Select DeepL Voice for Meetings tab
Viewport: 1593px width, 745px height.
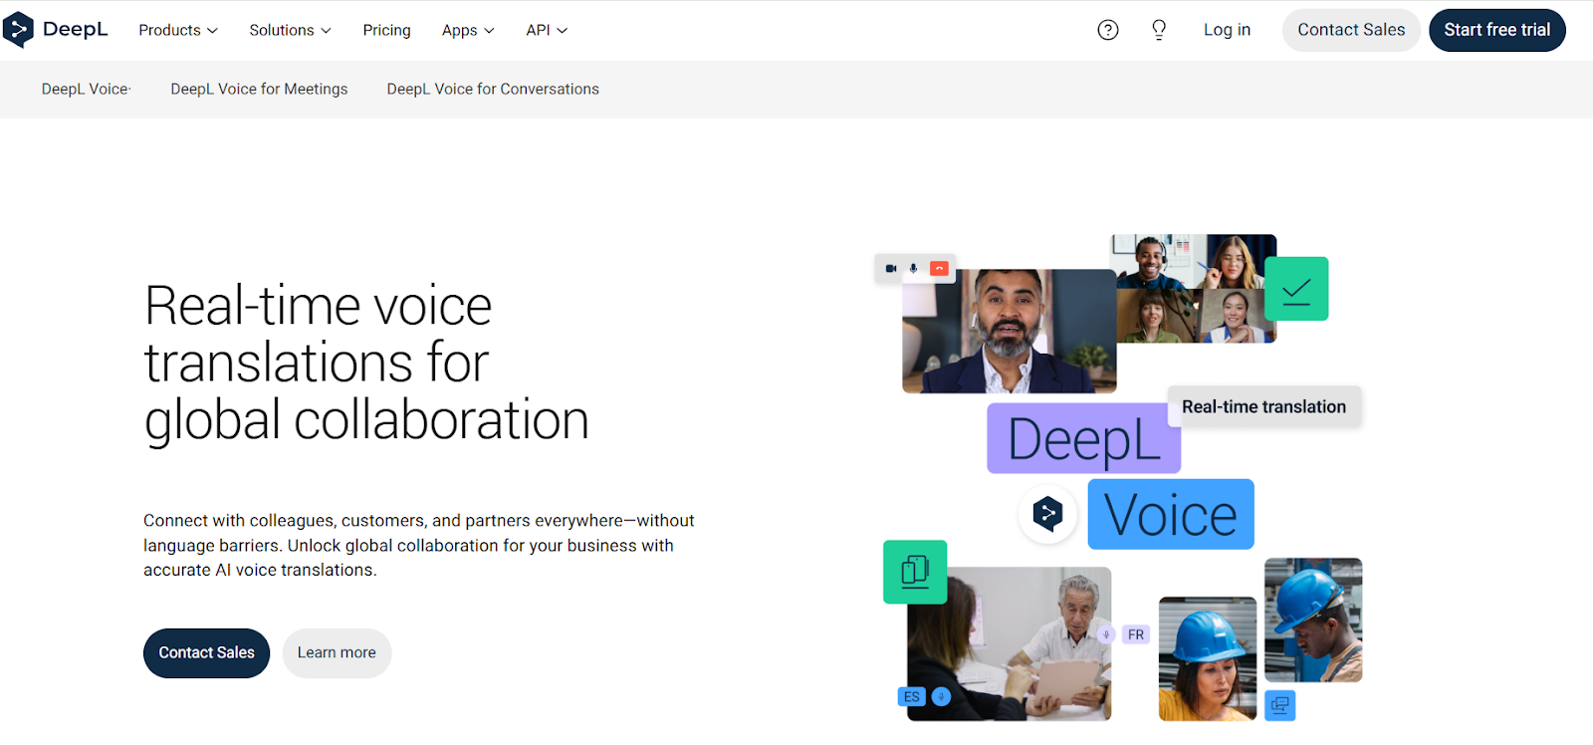click(259, 89)
